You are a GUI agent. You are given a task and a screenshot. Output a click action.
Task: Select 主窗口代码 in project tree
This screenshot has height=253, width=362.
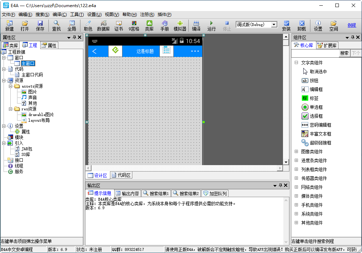point(29,75)
